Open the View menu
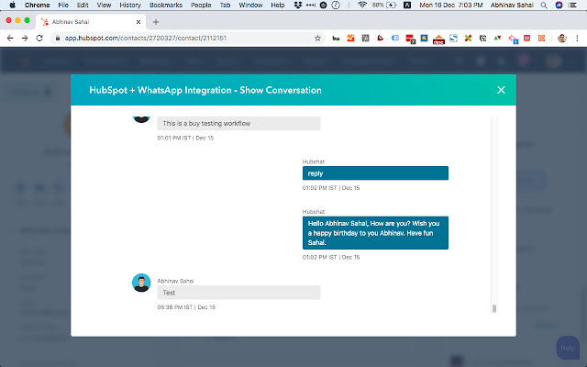The width and height of the screenshot is (587, 367). click(x=104, y=5)
